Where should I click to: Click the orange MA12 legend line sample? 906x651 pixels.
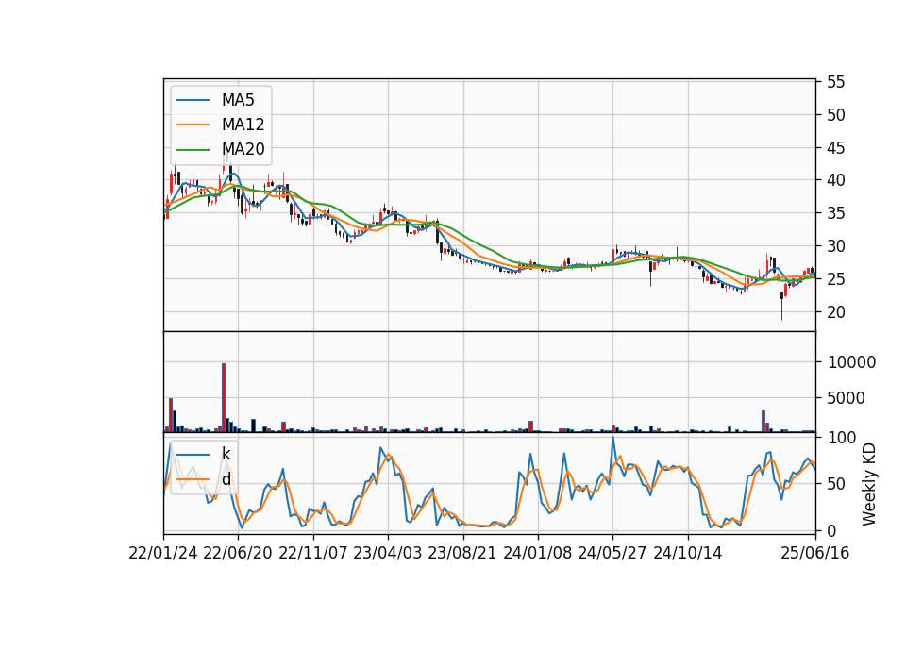(193, 125)
